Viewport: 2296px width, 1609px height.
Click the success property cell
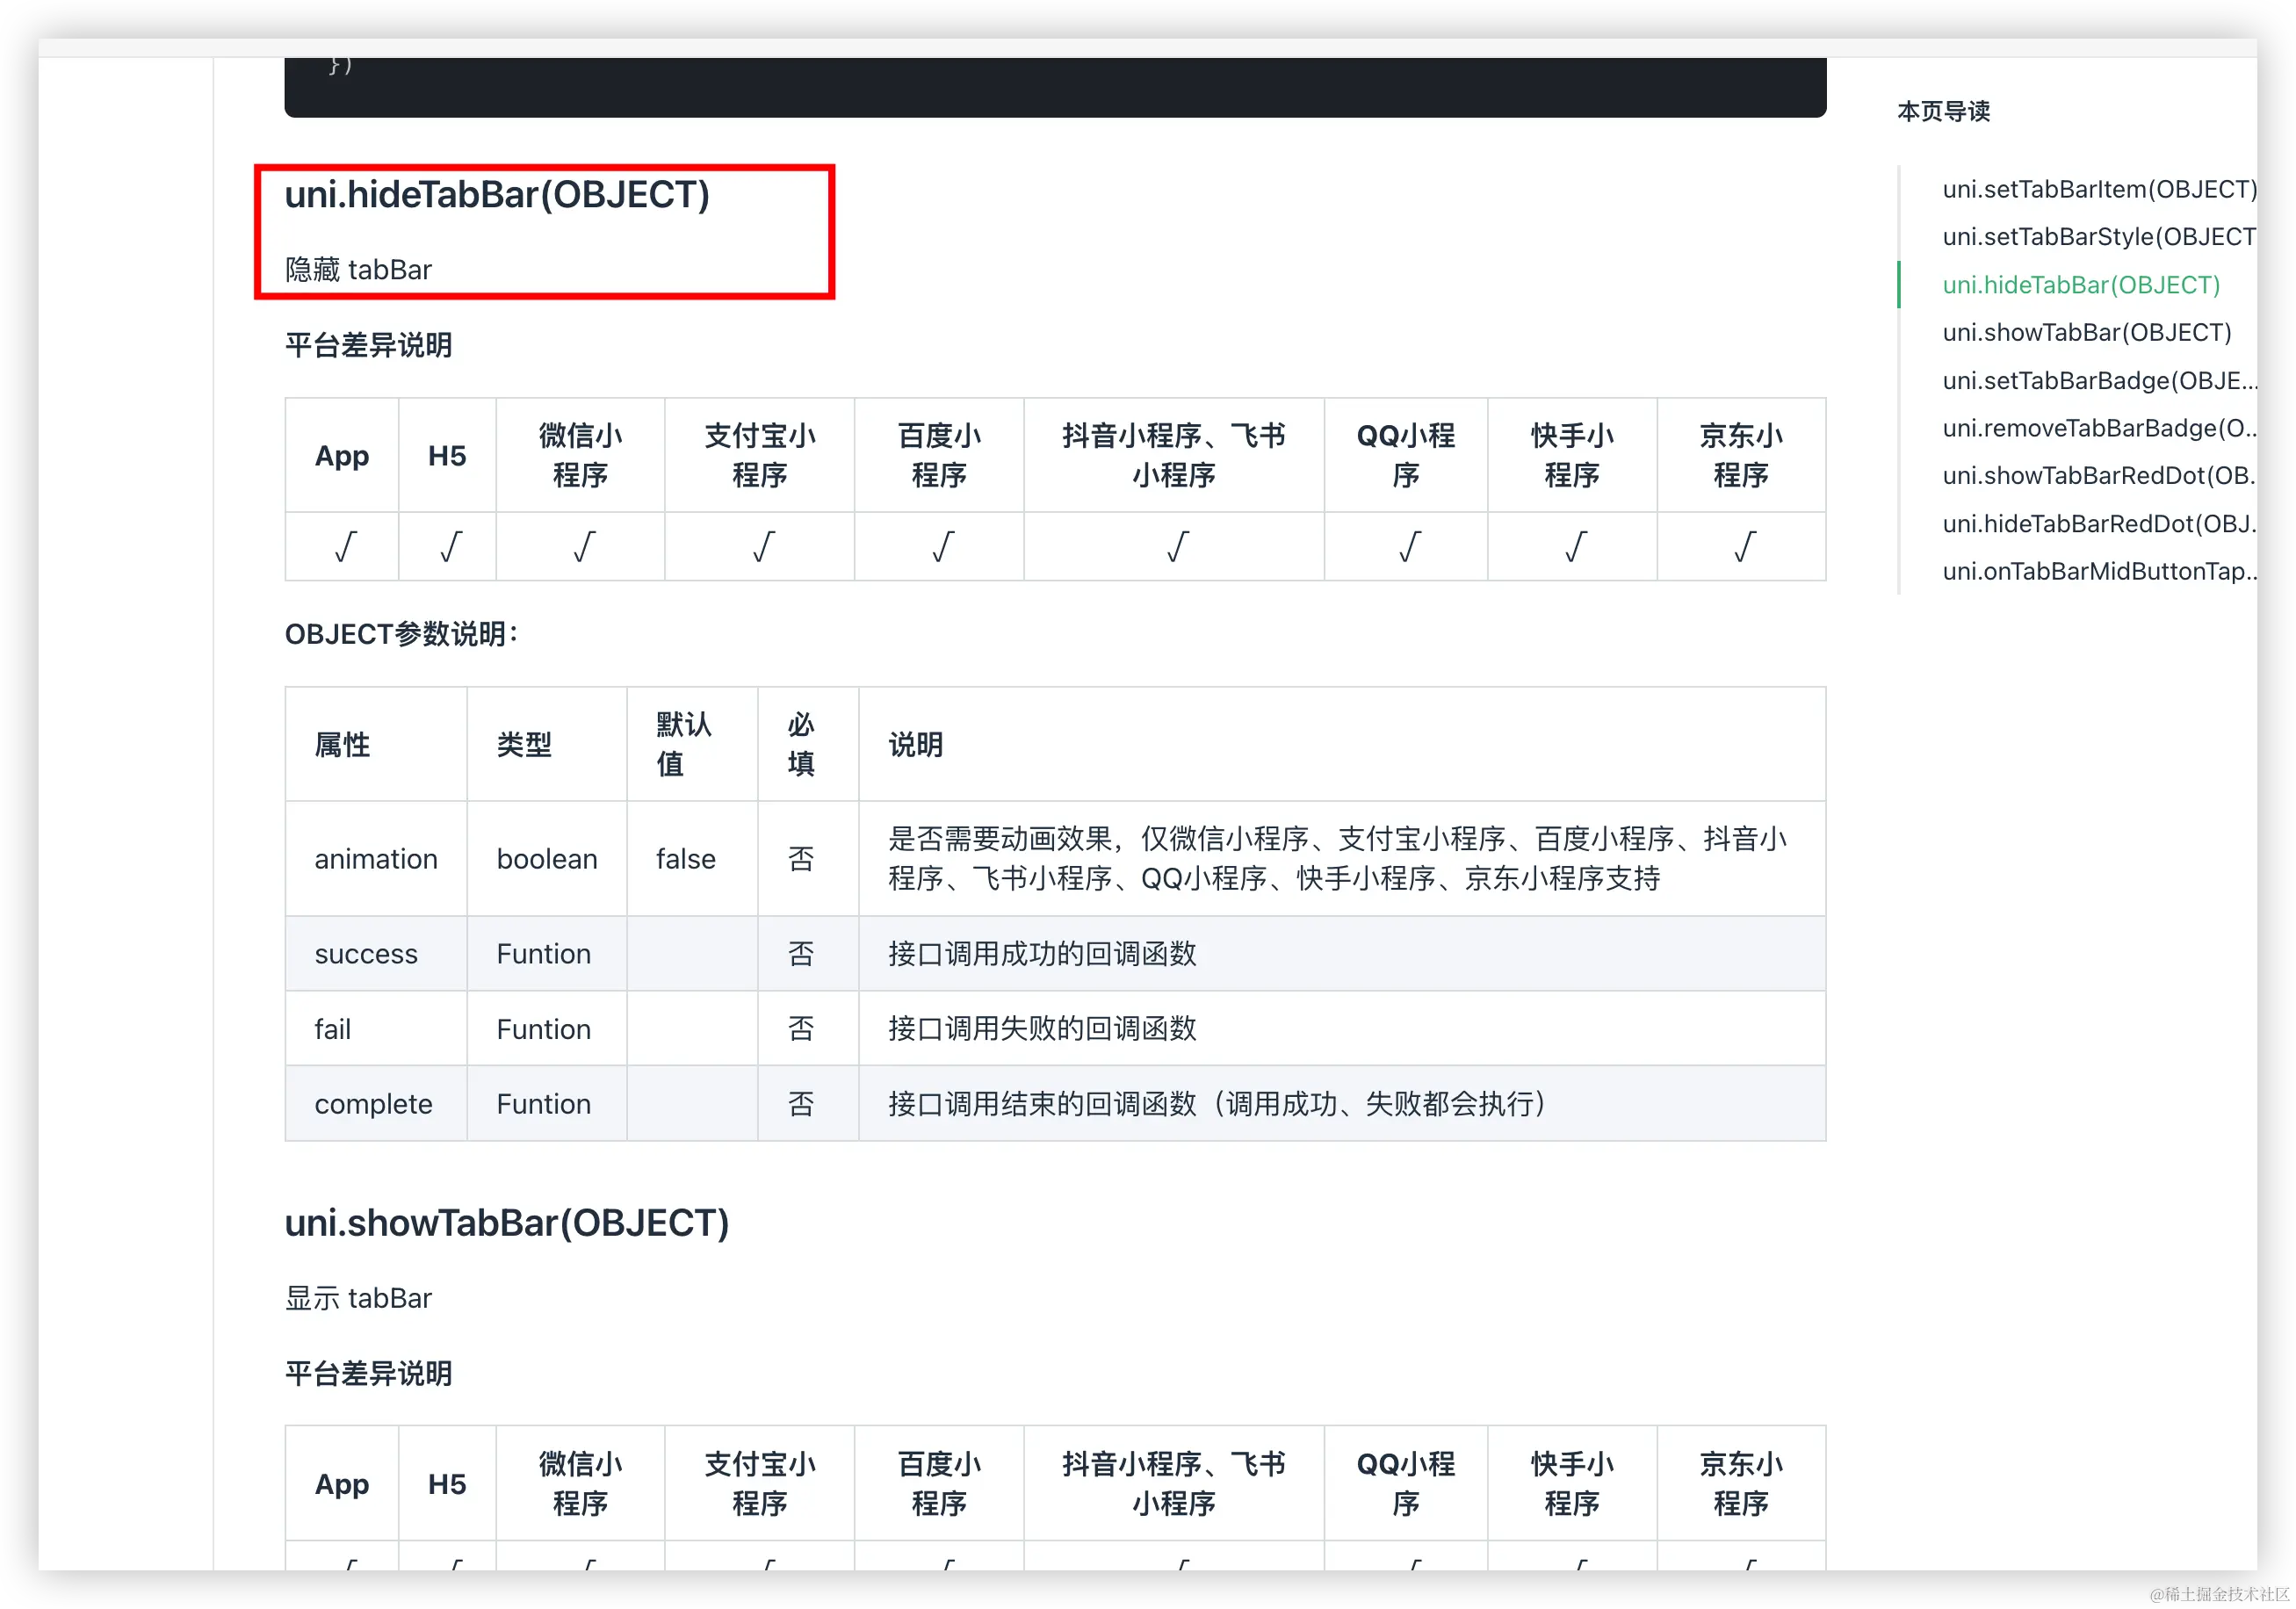tap(366, 954)
